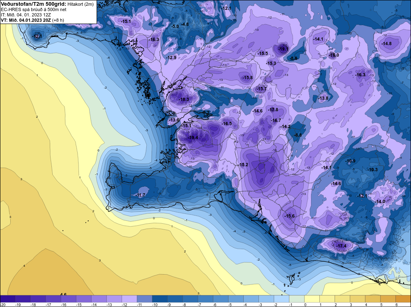The width and height of the screenshot is (411, 307).
Task: Click the -20 value on the colour scale
Action: (2, 305)
